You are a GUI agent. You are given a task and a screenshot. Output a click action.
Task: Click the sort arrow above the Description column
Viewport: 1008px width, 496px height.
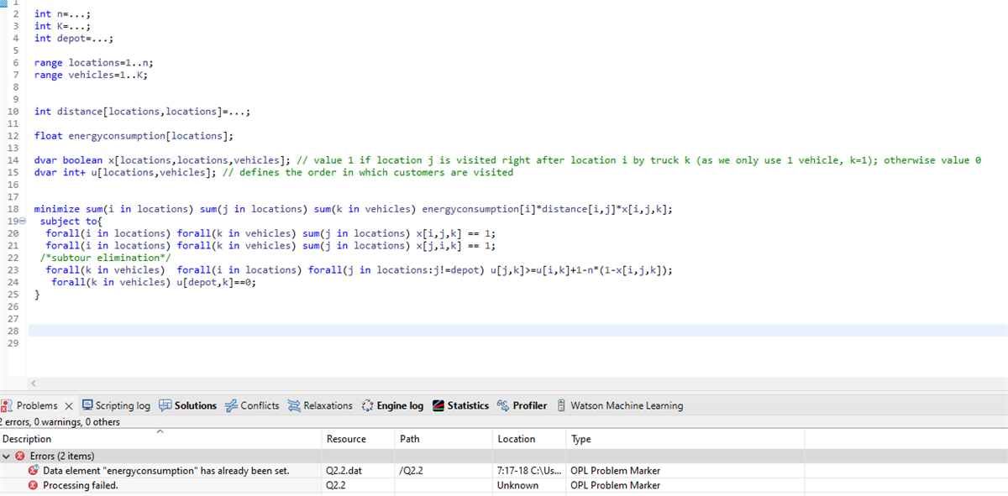coord(160,431)
